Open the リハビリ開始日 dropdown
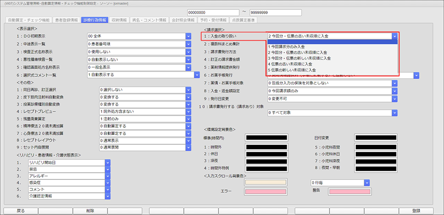 coord(107,163)
